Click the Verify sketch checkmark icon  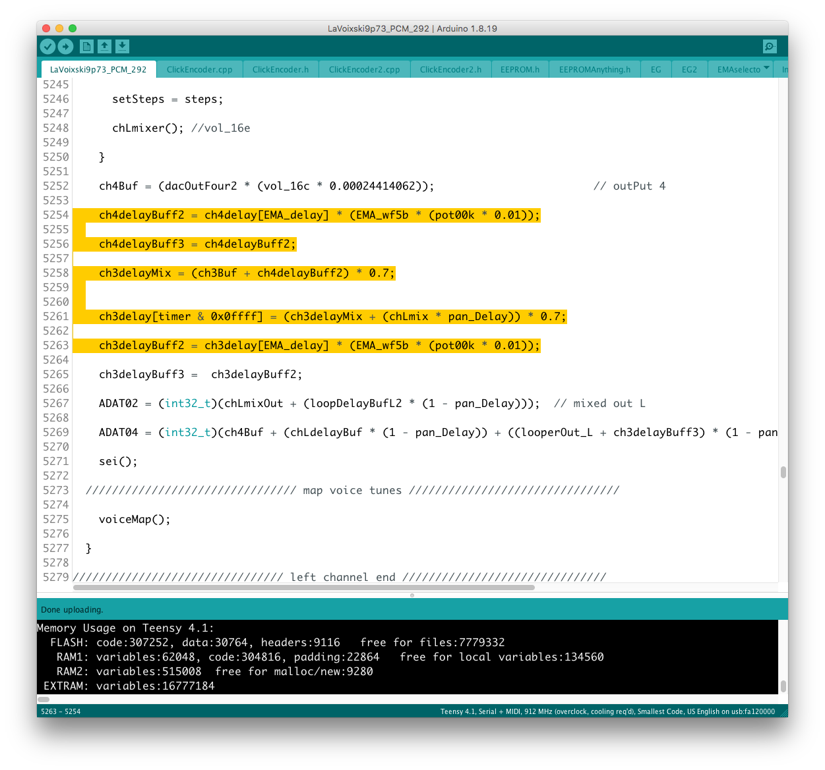point(47,46)
